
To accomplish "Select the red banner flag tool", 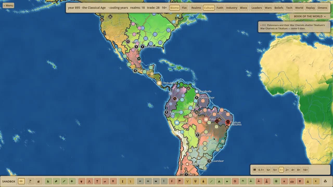I will tap(180, 181).
